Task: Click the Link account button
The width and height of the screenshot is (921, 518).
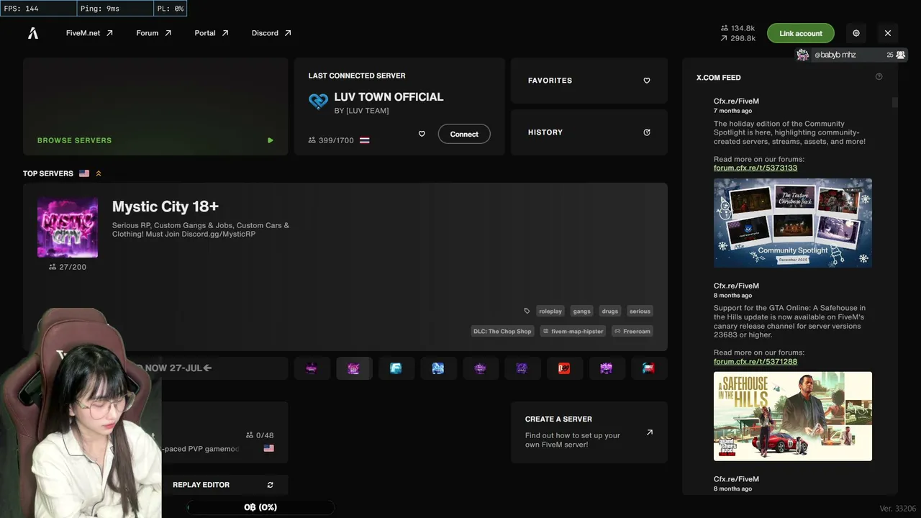Action: pos(801,33)
